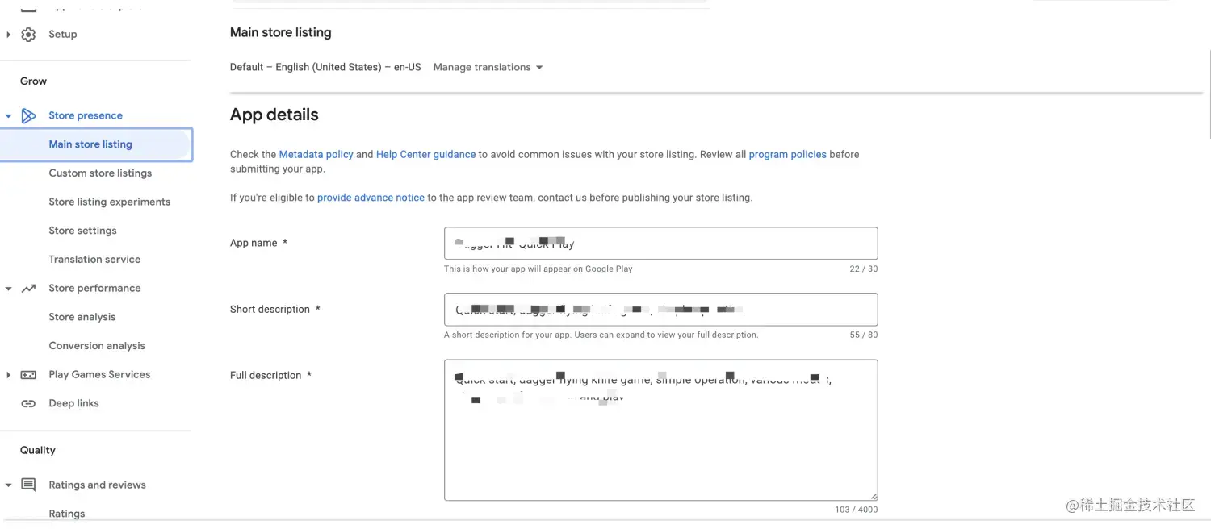
Task: Follow the Metadata policy link
Action: [316, 154]
